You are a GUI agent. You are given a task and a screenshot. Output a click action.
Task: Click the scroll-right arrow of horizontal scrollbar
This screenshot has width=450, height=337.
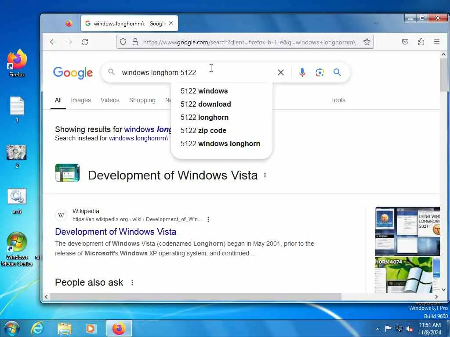(x=436, y=297)
